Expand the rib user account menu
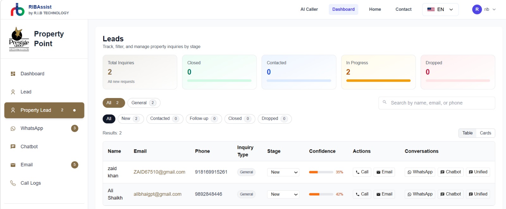 pos(484,9)
